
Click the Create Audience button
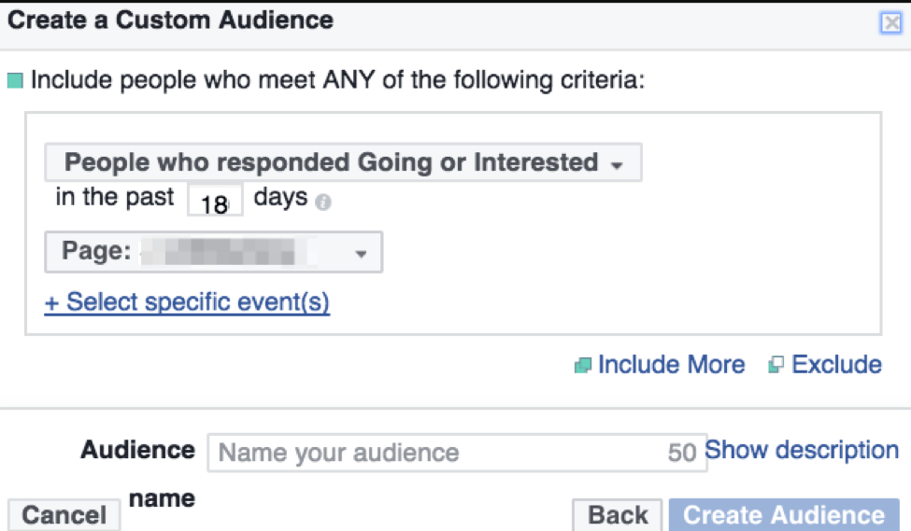(x=783, y=514)
